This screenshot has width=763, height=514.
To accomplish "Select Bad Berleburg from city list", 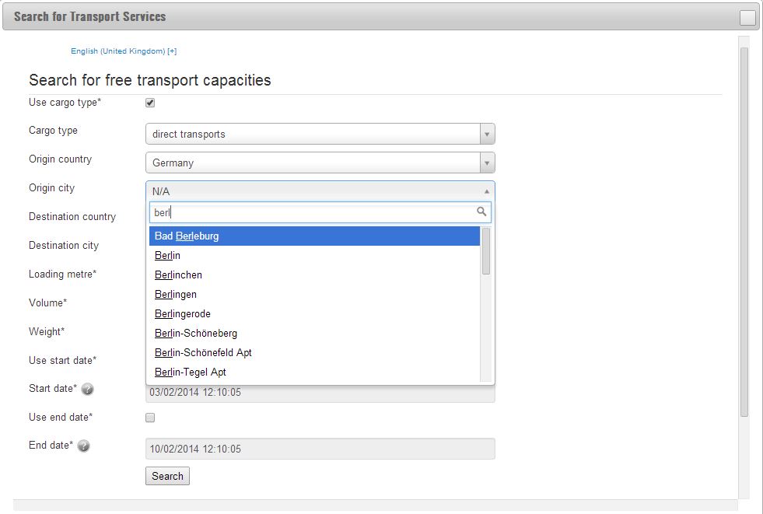I will click(x=314, y=236).
